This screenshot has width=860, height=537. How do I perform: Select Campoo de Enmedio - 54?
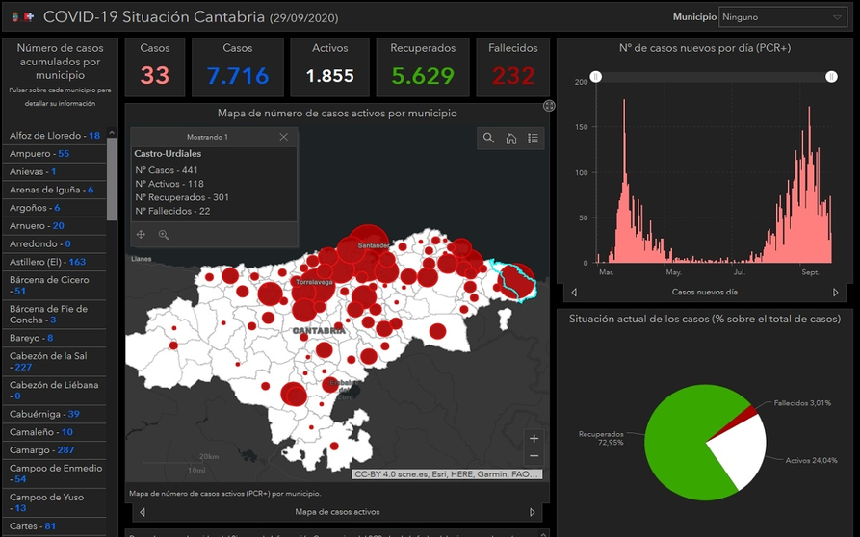(x=54, y=474)
